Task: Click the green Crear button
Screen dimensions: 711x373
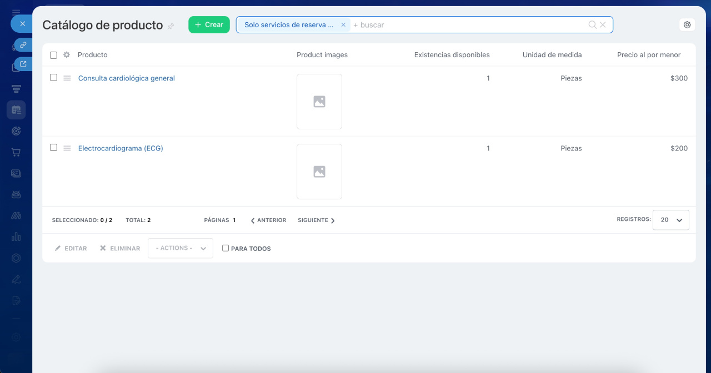Action: 209,25
